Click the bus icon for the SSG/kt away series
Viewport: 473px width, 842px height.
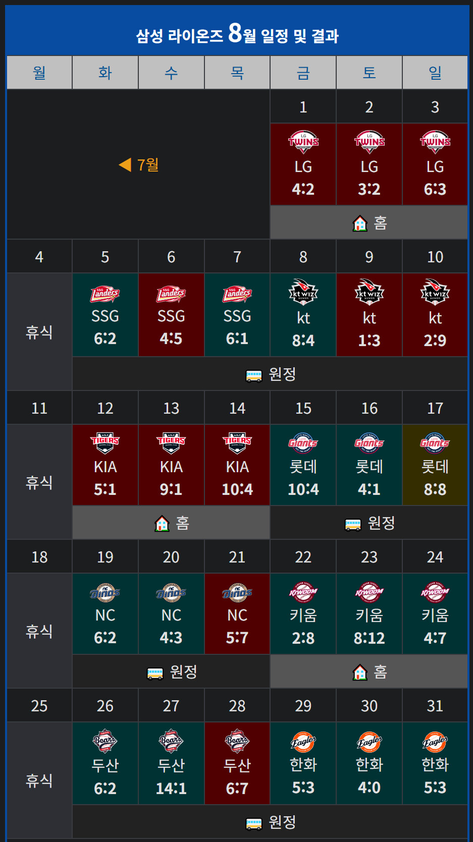click(254, 375)
